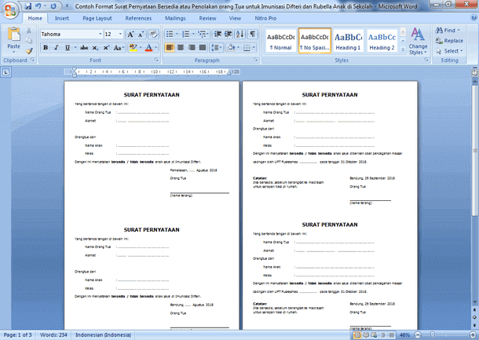The width and height of the screenshot is (479, 340).
Task: Click zoom level 46% percentage
Action: point(404,335)
